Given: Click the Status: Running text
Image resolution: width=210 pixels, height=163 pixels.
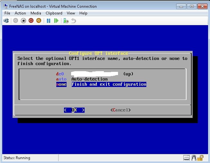Looking at the screenshot, I should (x=17, y=158).
